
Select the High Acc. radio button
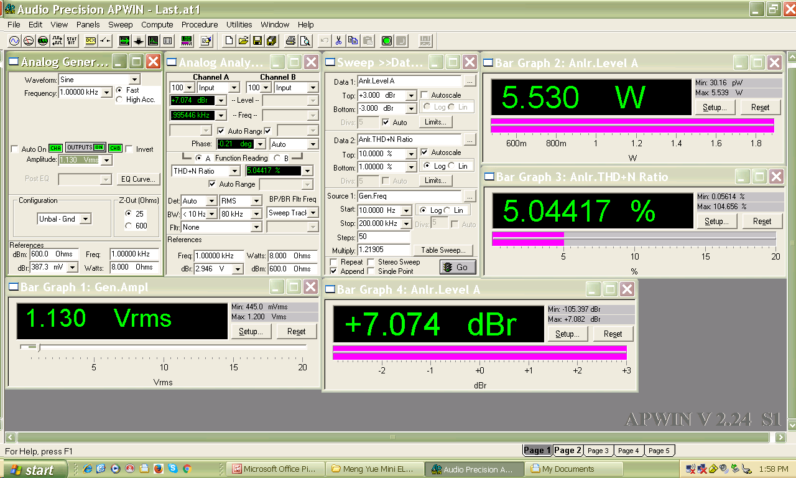119,100
